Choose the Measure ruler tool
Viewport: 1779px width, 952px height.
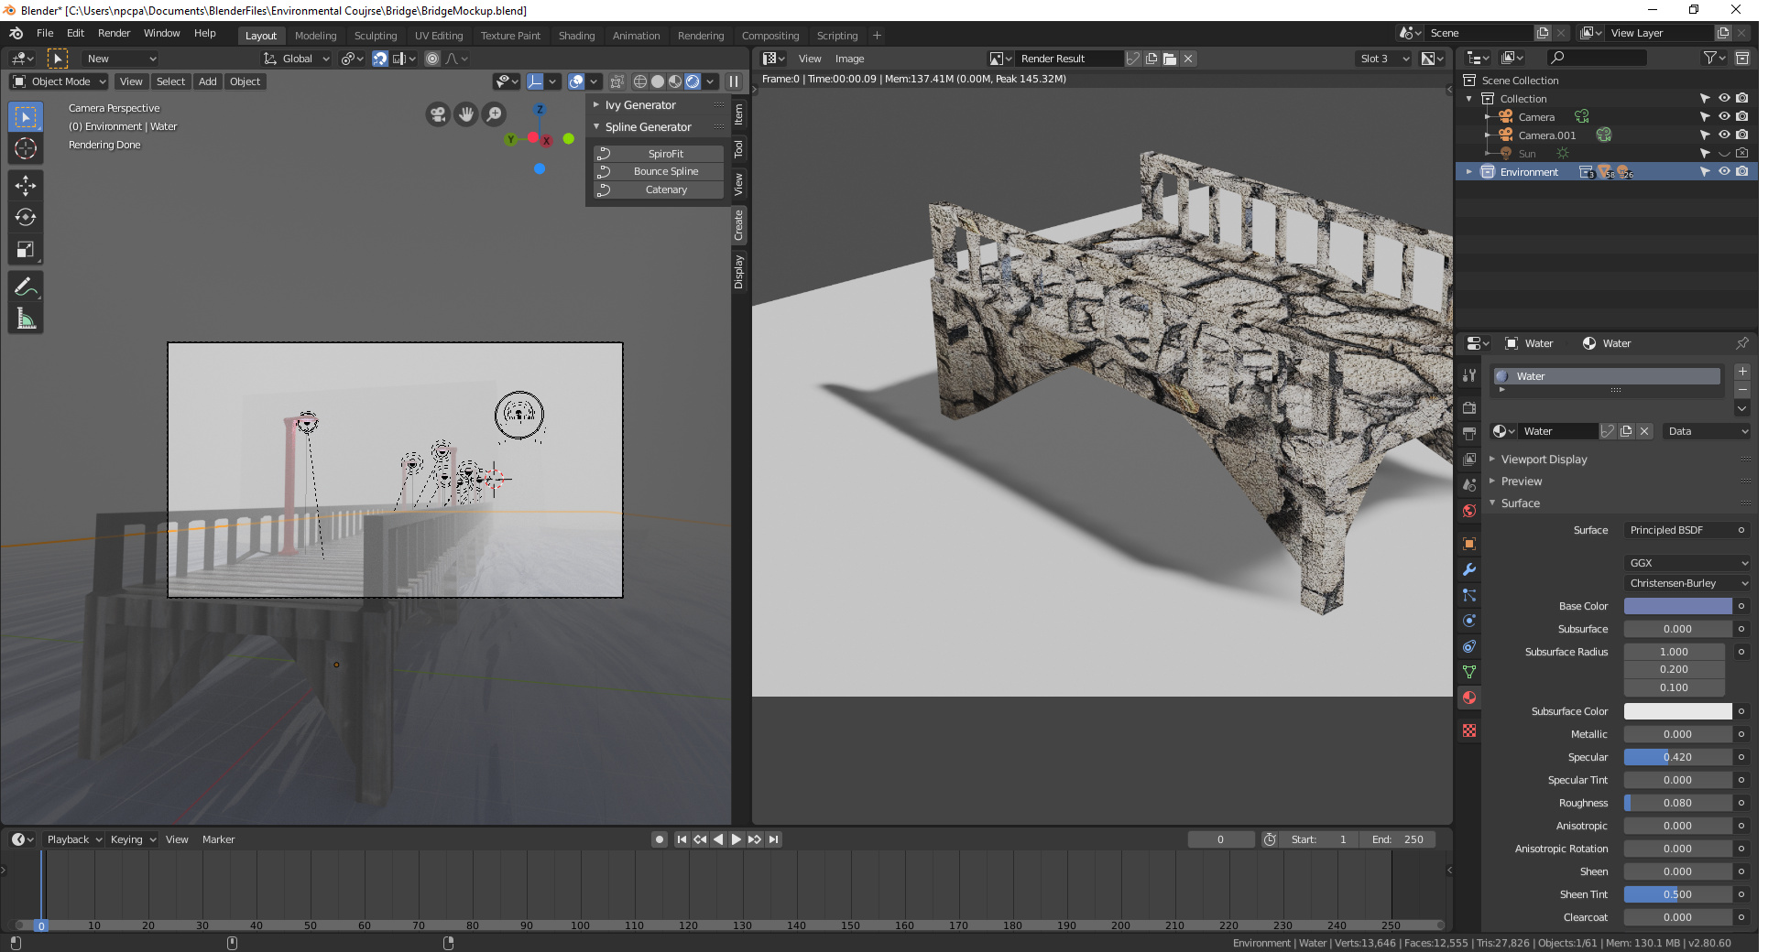pos(26,319)
